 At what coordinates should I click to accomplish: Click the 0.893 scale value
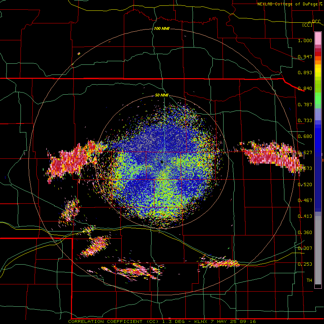click(x=305, y=72)
